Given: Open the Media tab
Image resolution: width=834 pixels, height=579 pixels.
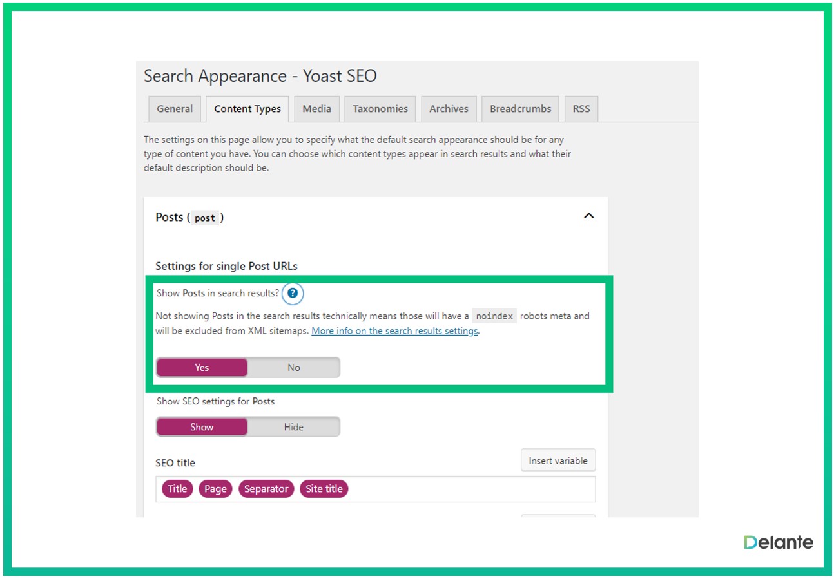Looking at the screenshot, I should [x=317, y=109].
